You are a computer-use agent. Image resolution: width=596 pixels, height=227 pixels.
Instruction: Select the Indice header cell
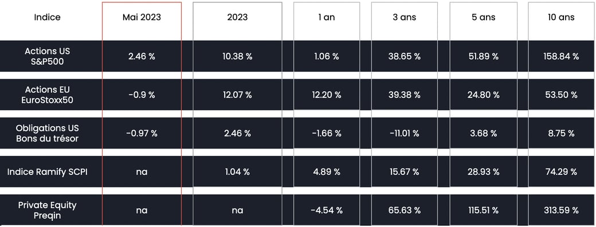click(47, 18)
